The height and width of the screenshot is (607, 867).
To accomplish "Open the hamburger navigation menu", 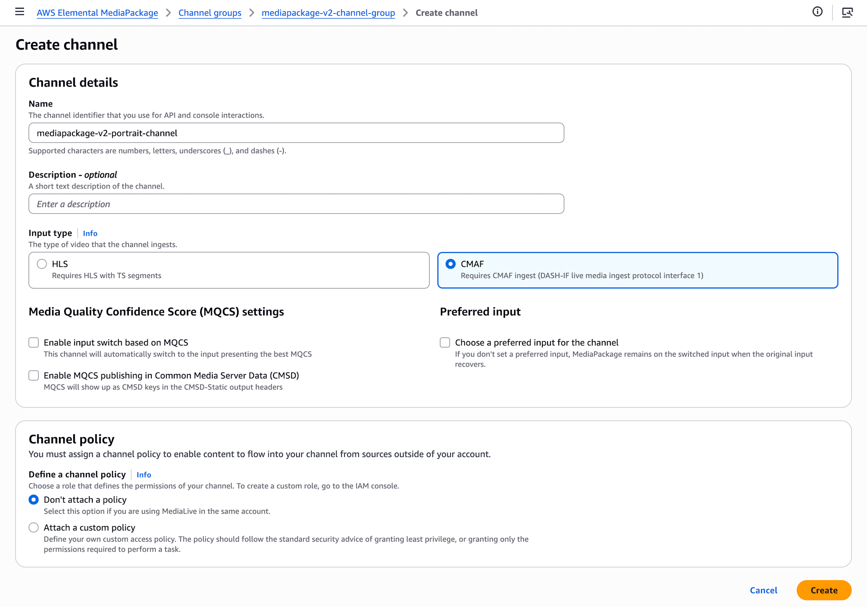I will click(x=20, y=12).
